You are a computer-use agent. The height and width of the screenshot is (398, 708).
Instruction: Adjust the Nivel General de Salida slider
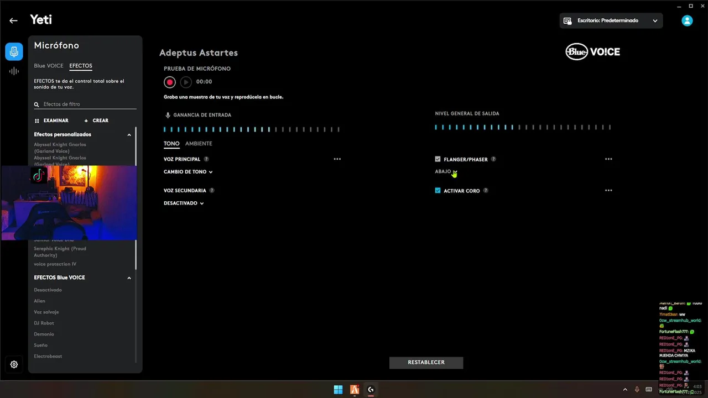coord(523,127)
